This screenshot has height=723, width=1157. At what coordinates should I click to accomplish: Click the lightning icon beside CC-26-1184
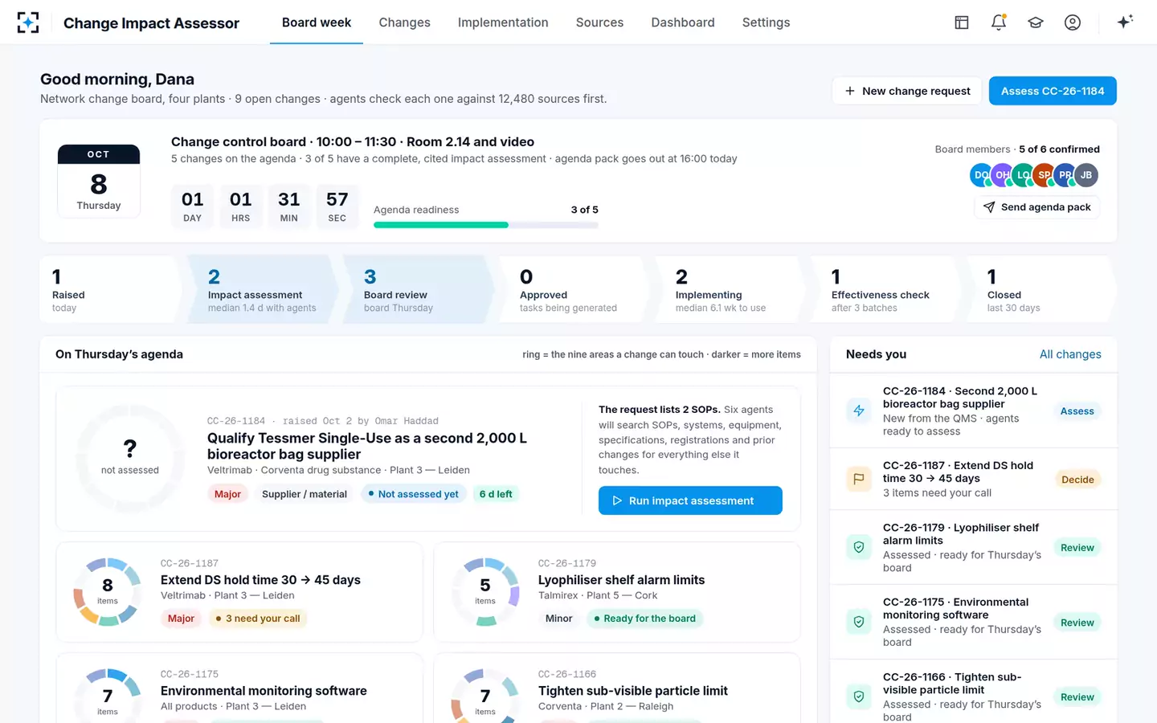(x=859, y=411)
